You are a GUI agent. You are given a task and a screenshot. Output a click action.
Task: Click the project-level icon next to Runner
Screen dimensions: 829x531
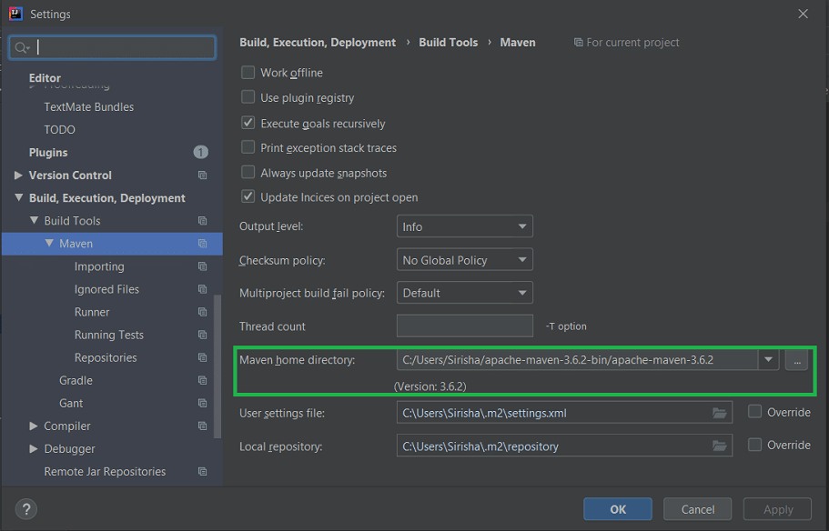click(203, 312)
